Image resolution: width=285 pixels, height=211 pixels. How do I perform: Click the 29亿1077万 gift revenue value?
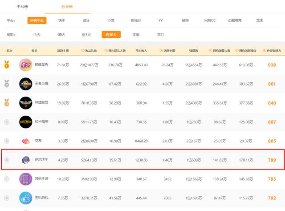tap(89, 65)
